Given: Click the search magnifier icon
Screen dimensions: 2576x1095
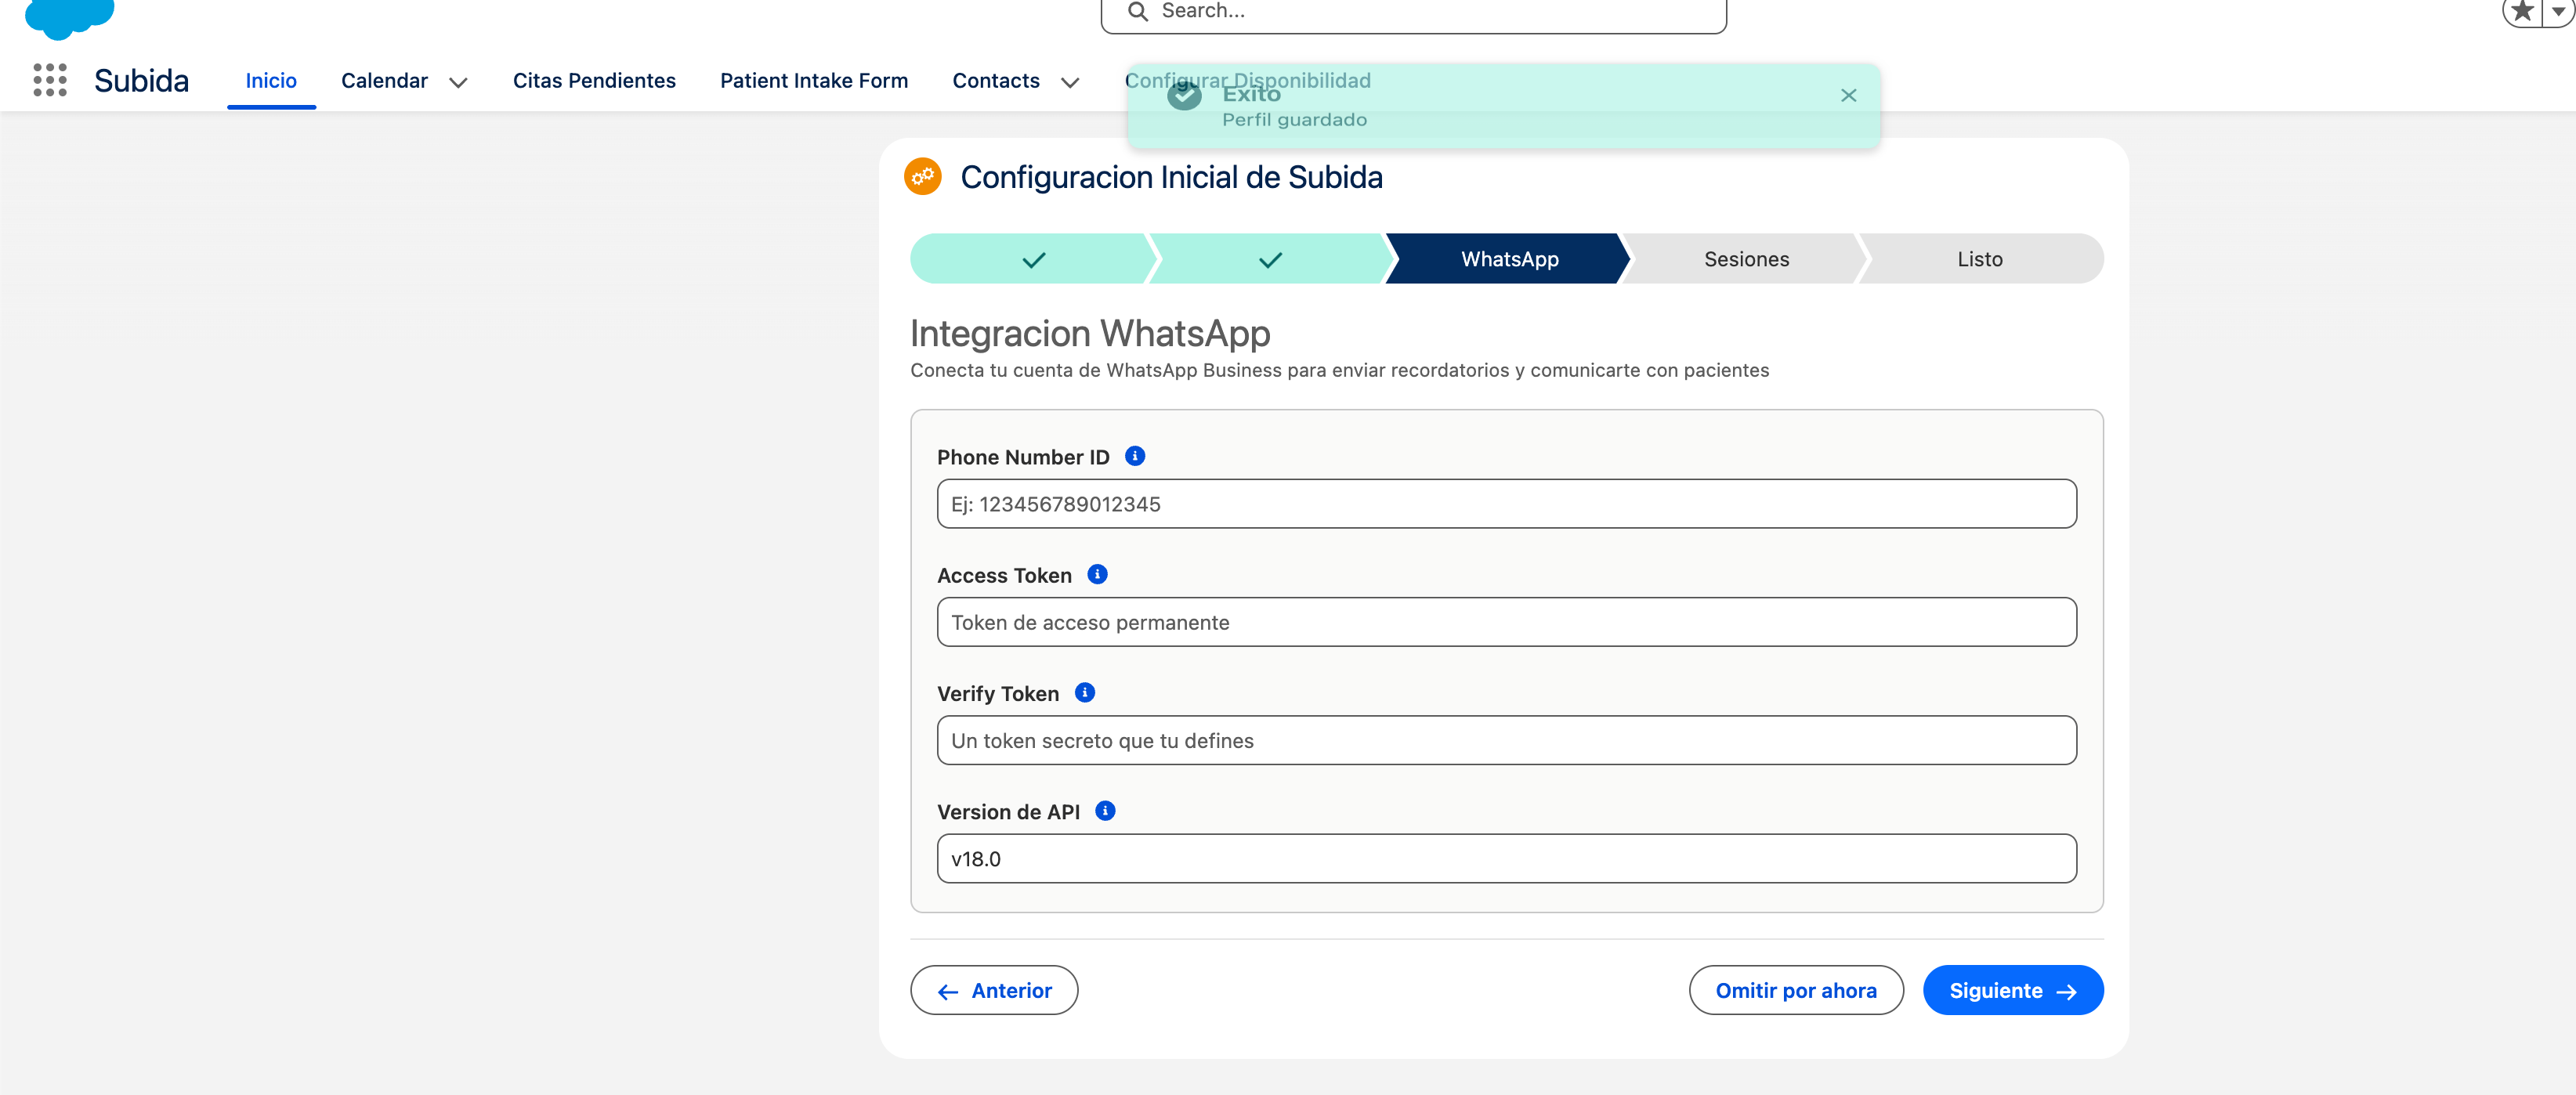Looking at the screenshot, I should 1137,12.
